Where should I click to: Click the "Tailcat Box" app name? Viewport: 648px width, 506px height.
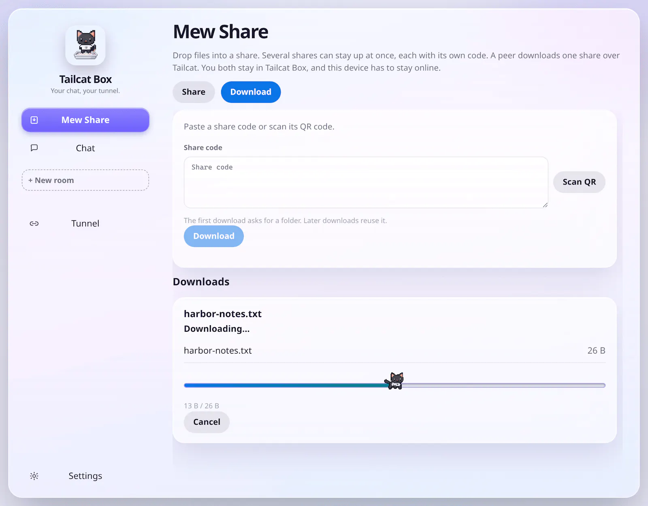click(85, 79)
